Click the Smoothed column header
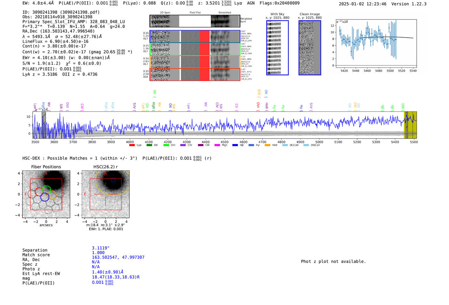 coord(225,13)
